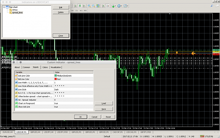The width and height of the screenshot is (220, 138).
Task: Click Close in the Indicators window
Action: click(x=61, y=36)
